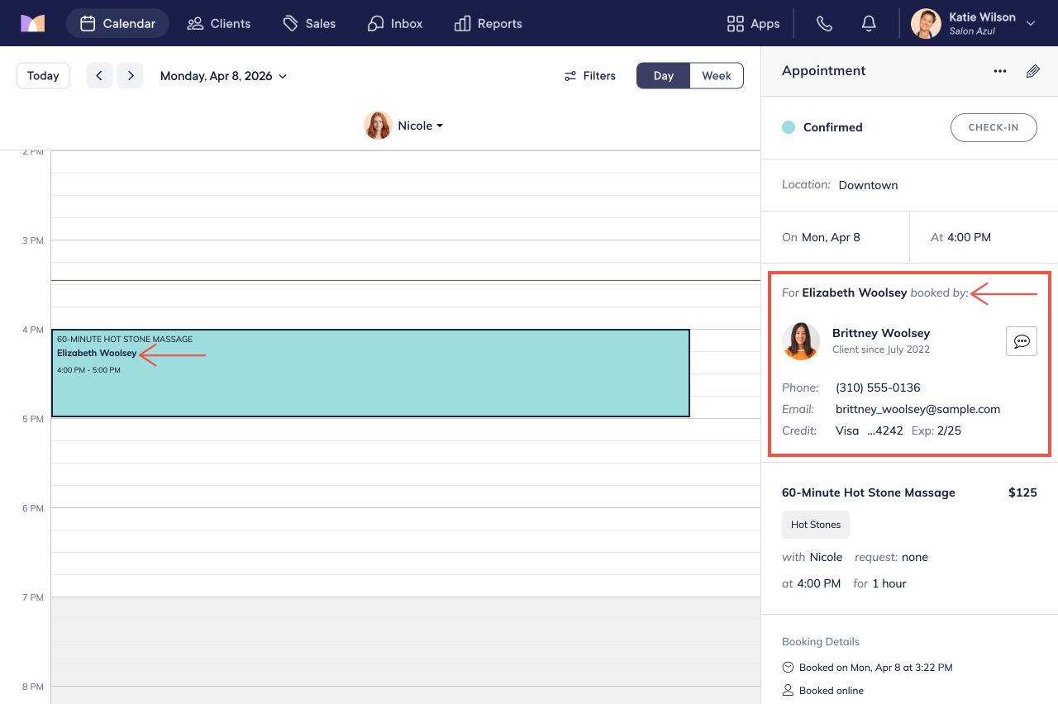Screen dimensions: 1058x704
Task: Go to next day arrow
Action: coord(131,76)
